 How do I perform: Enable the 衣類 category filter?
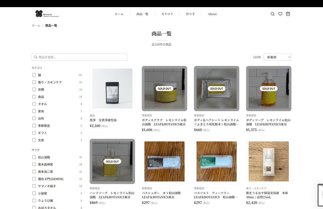click(x=34, y=89)
